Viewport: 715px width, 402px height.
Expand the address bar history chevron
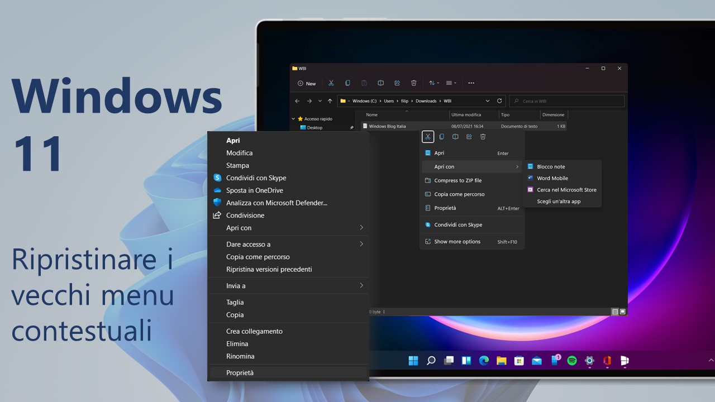[x=488, y=101]
